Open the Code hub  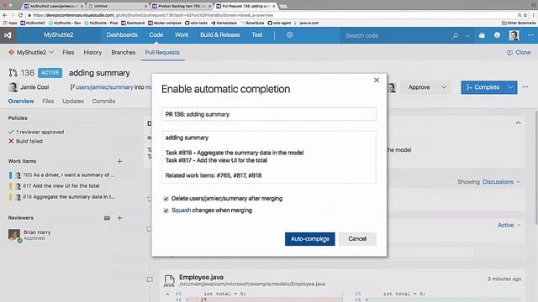click(156, 35)
